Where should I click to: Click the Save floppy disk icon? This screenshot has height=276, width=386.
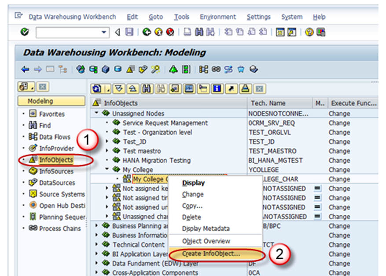[x=129, y=32]
